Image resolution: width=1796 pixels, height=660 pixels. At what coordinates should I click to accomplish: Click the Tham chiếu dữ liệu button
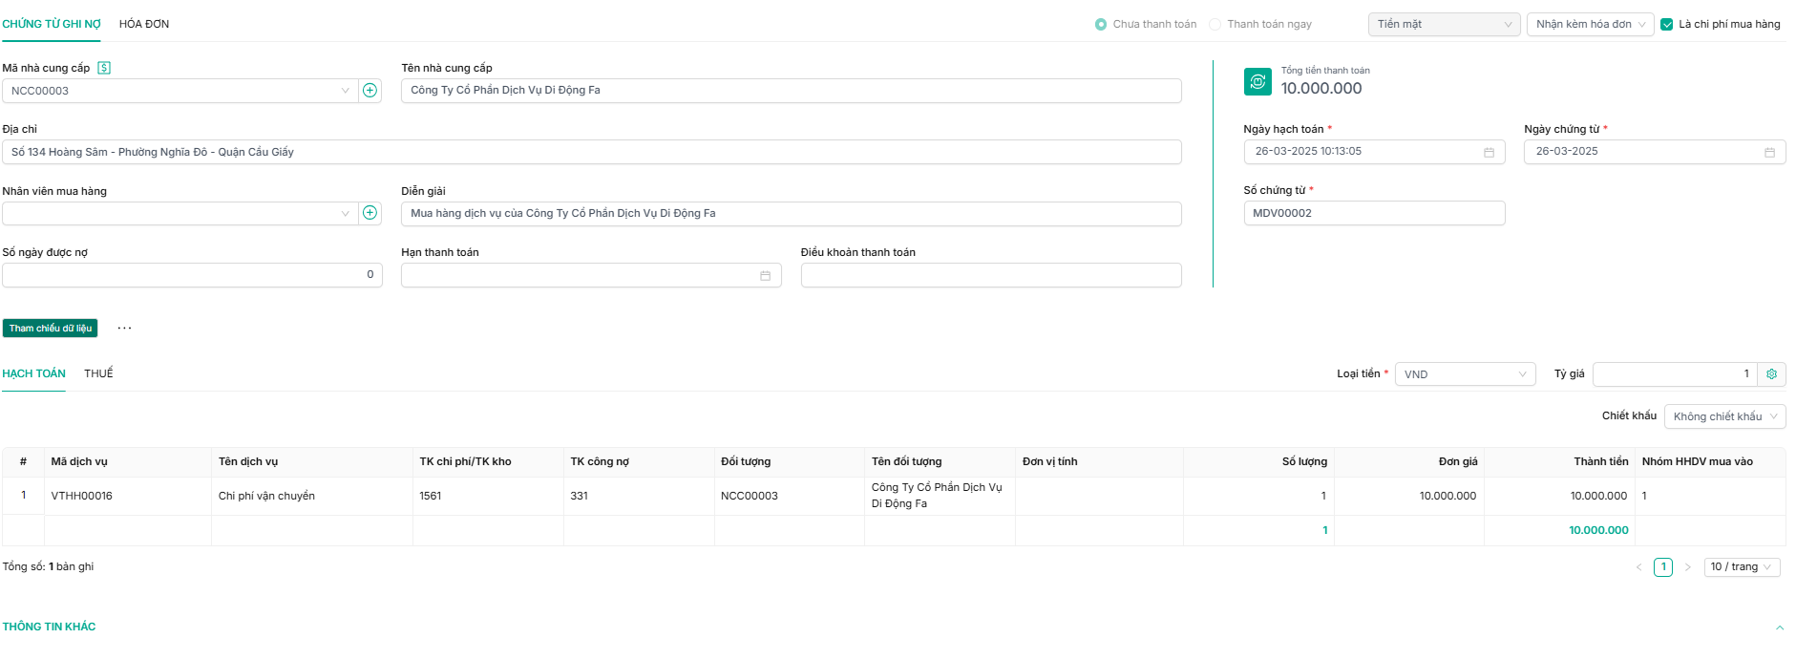[51, 329]
